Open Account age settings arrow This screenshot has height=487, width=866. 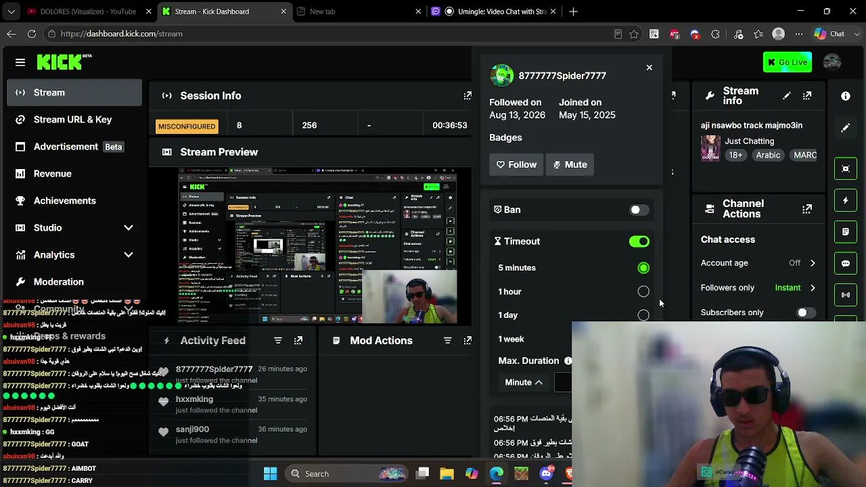[813, 263]
